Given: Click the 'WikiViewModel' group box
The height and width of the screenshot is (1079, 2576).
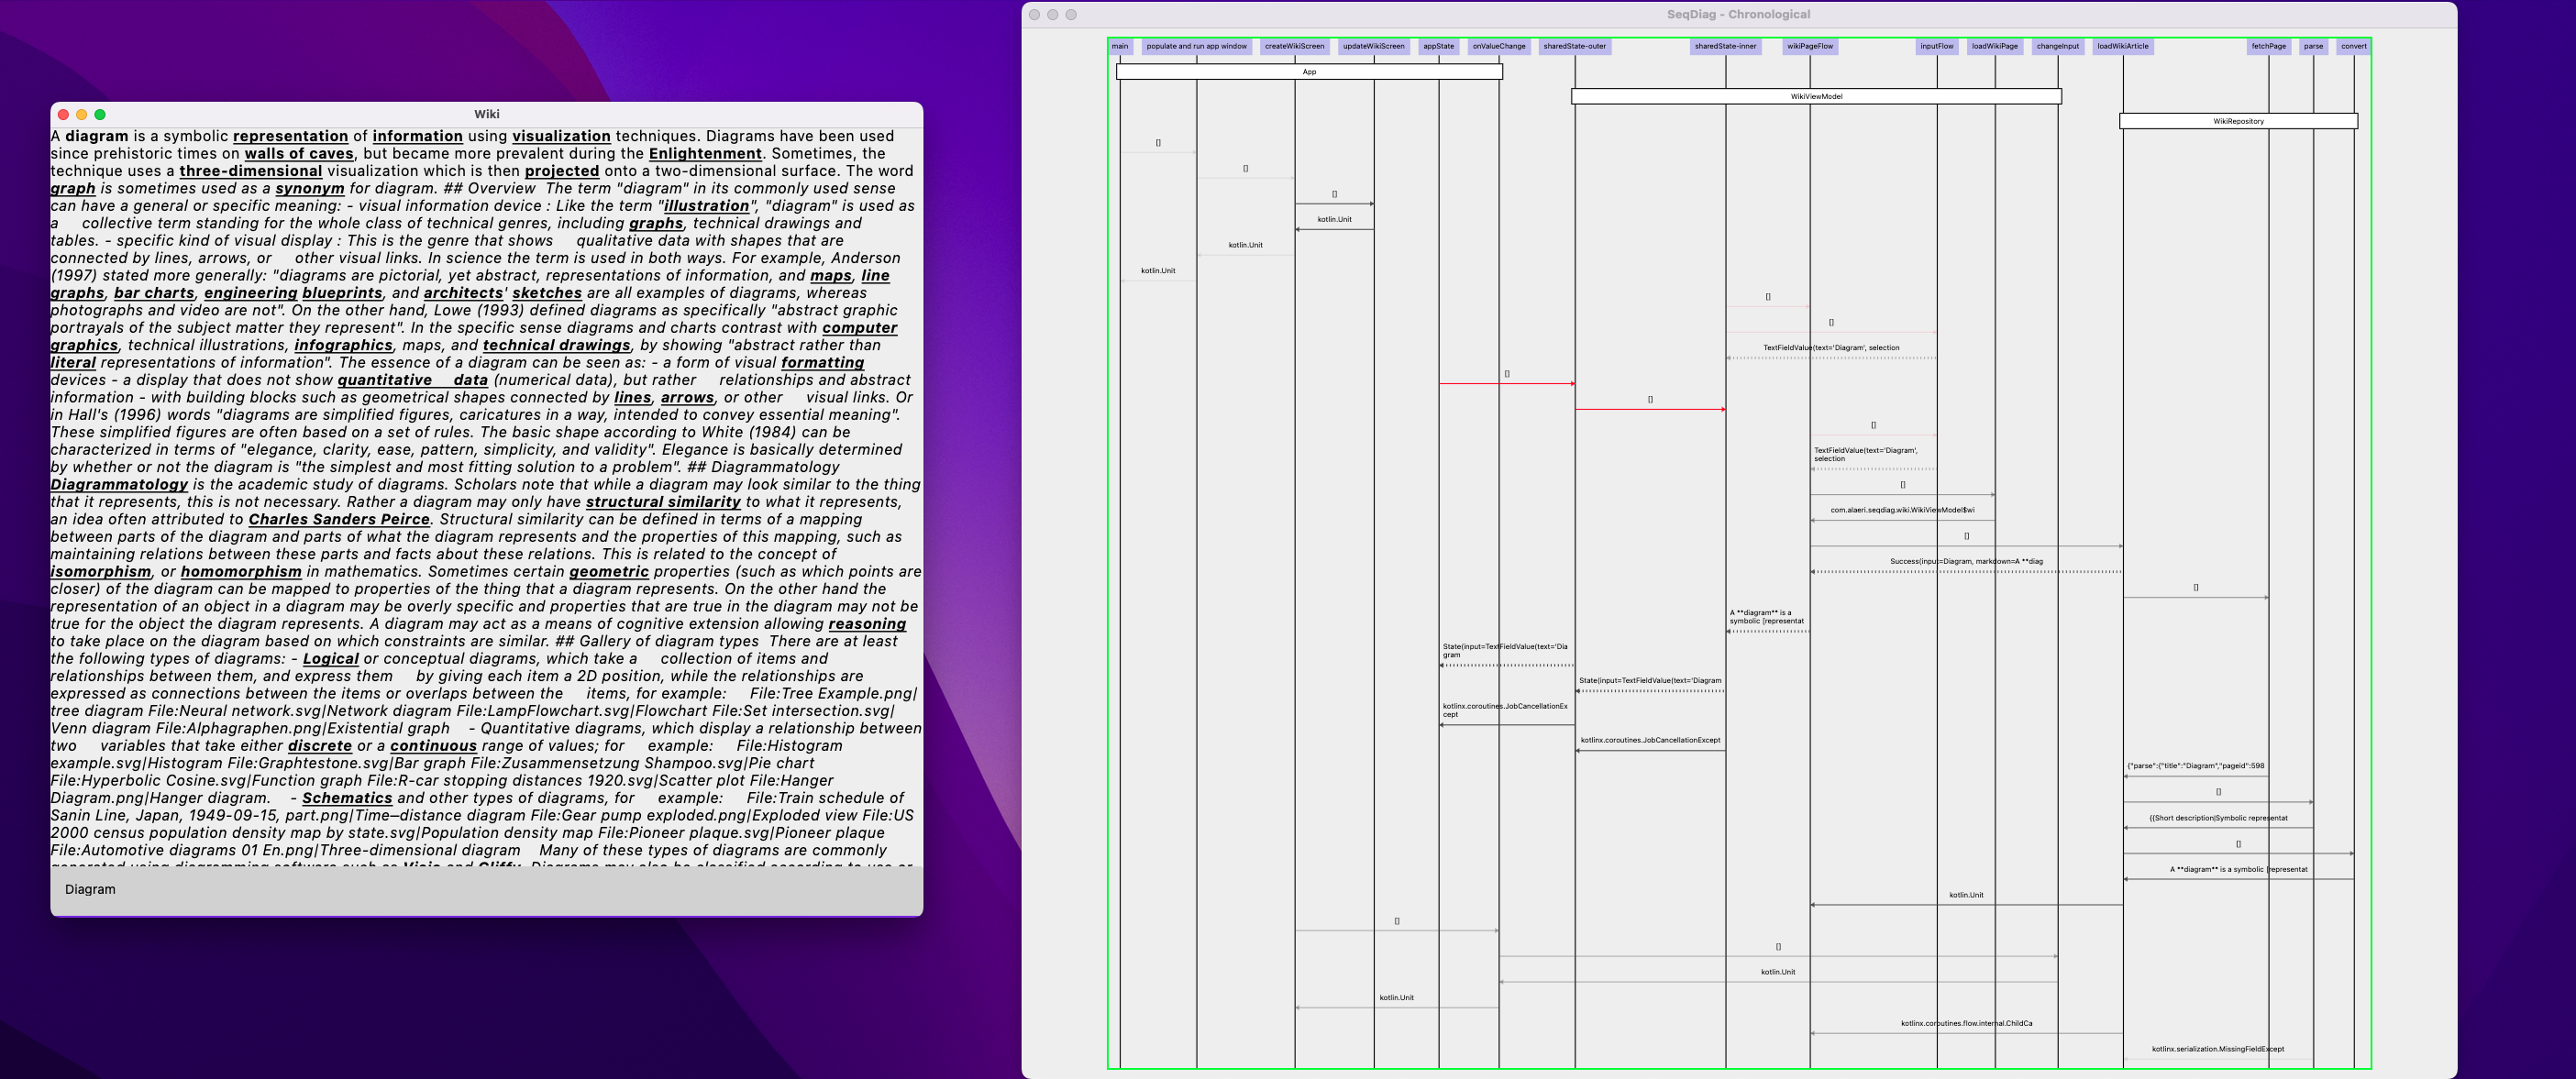Looking at the screenshot, I should point(1816,97).
